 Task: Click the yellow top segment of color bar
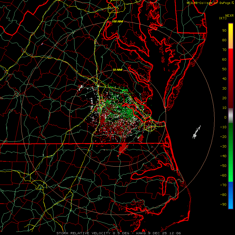(231, 36)
